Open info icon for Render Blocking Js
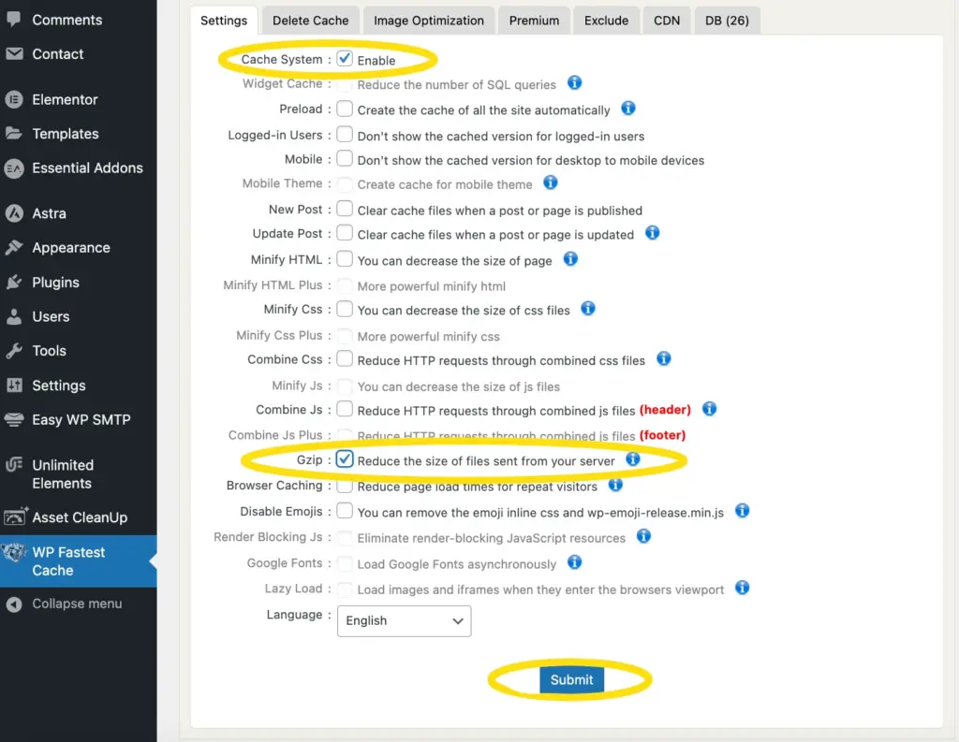The width and height of the screenshot is (959, 742). coord(643,536)
